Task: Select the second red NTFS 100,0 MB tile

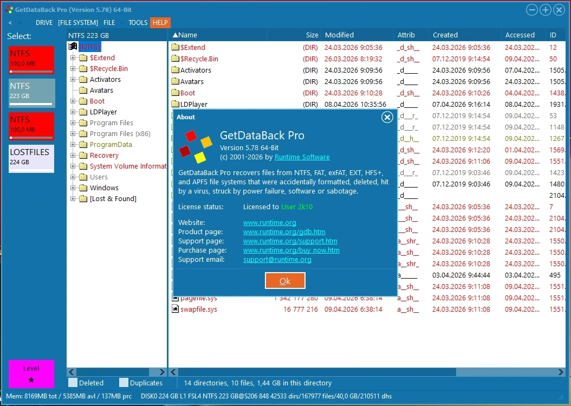Action: coord(31,126)
